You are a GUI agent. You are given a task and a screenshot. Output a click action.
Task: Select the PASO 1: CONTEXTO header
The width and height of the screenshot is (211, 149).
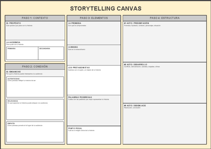[35, 18]
